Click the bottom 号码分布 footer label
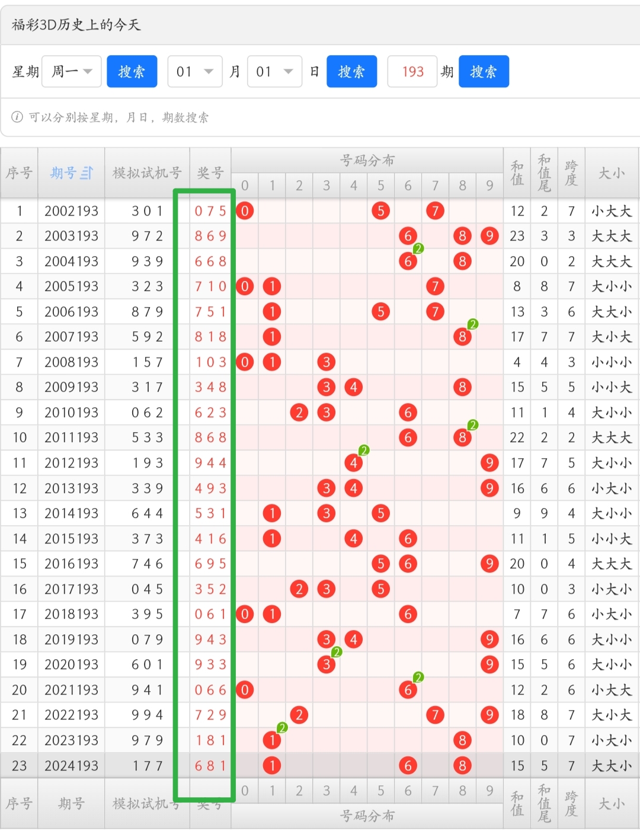 [x=367, y=816]
